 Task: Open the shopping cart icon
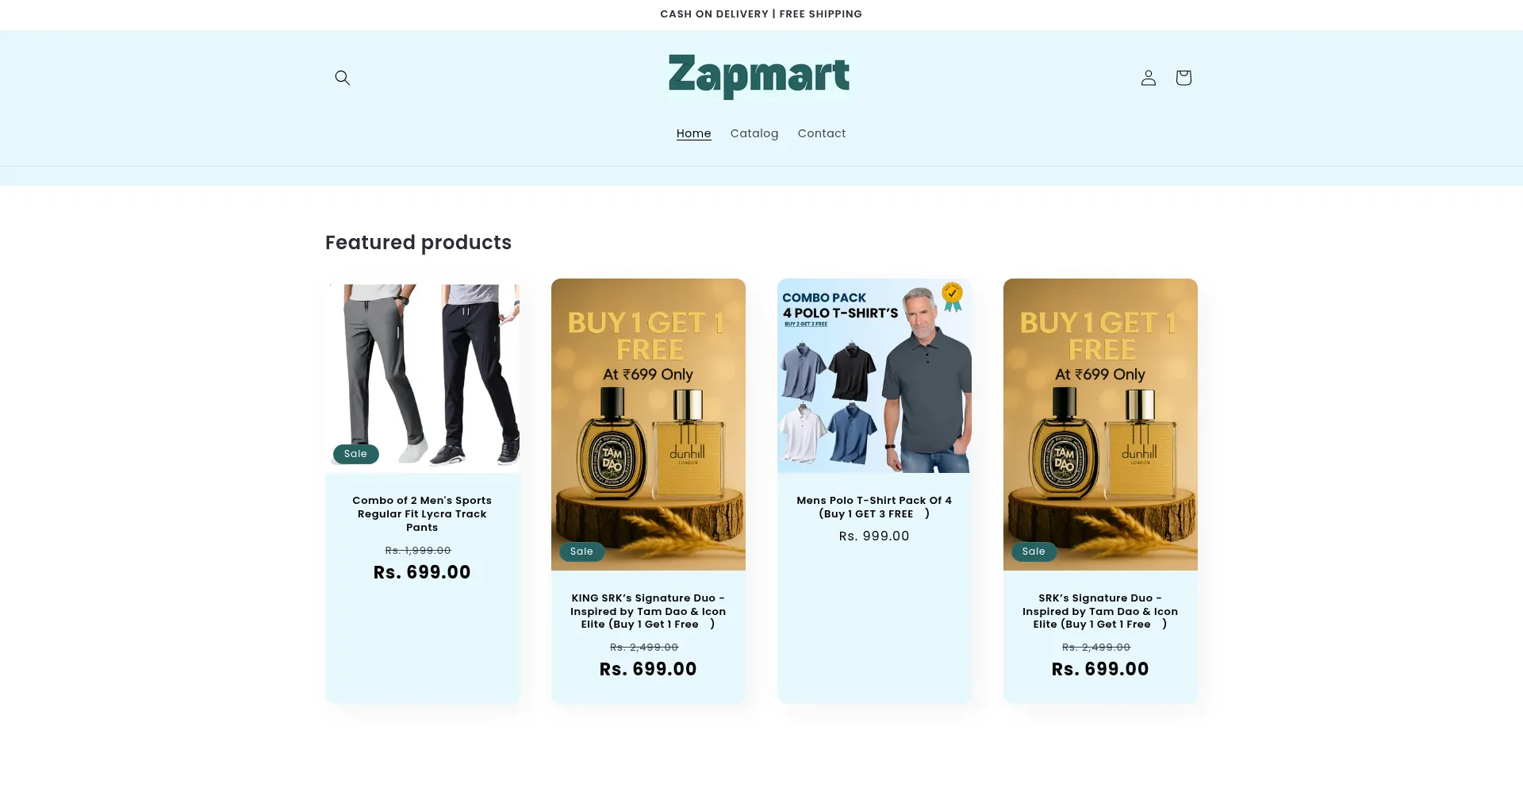point(1183,78)
